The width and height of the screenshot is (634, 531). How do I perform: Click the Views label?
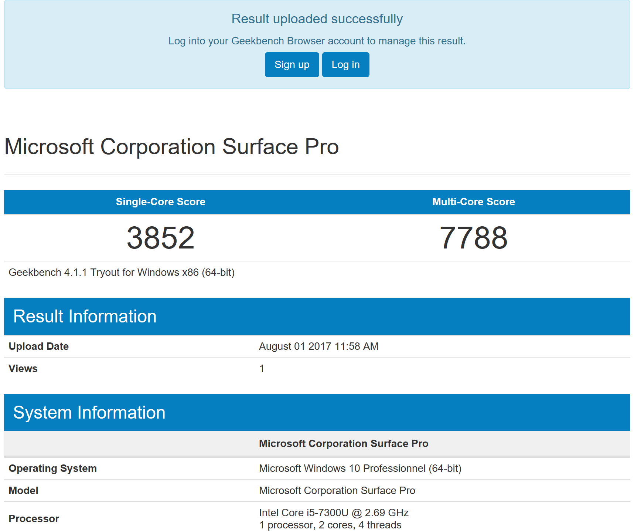click(23, 369)
